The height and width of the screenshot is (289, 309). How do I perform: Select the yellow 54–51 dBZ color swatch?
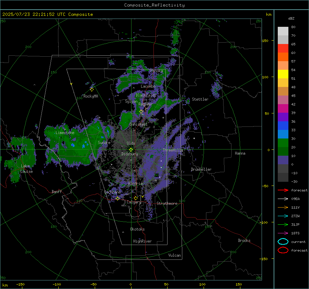click(283, 74)
